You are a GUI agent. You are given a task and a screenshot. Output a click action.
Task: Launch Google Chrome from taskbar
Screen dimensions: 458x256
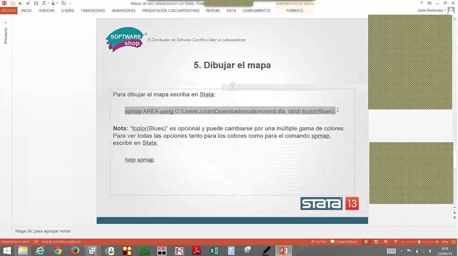point(58,251)
